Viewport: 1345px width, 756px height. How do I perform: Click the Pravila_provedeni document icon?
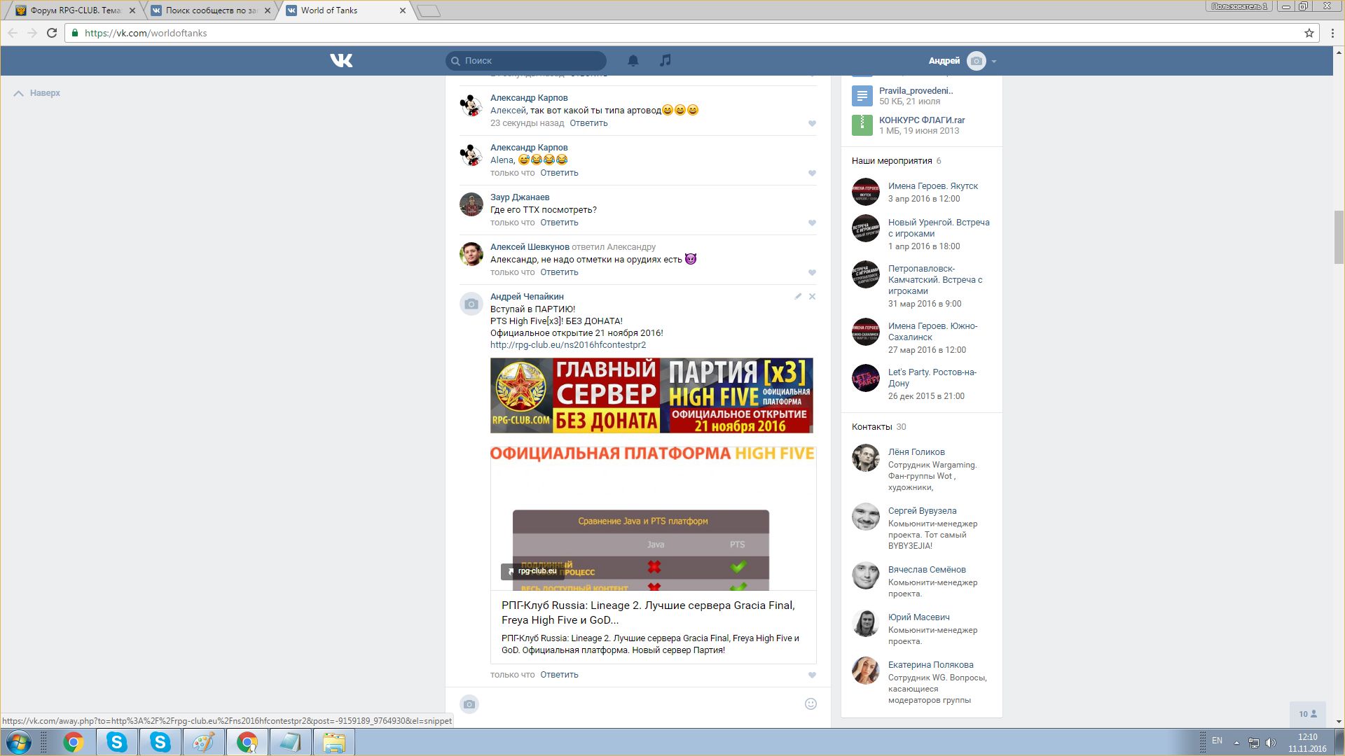[862, 96]
